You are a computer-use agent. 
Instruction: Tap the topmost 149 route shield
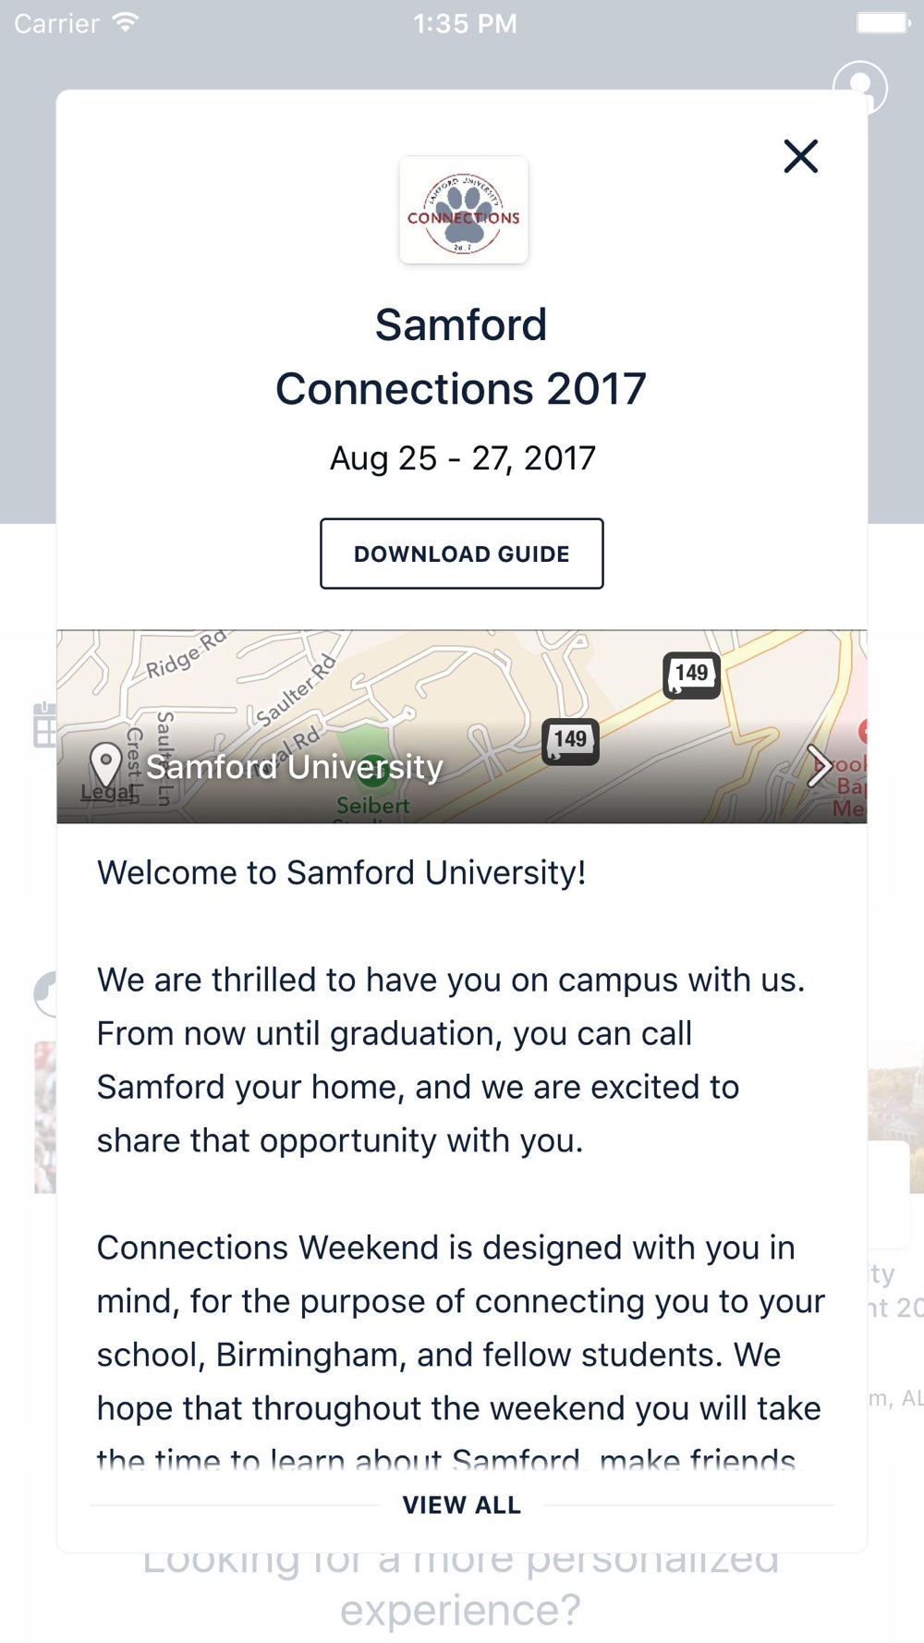tap(691, 674)
